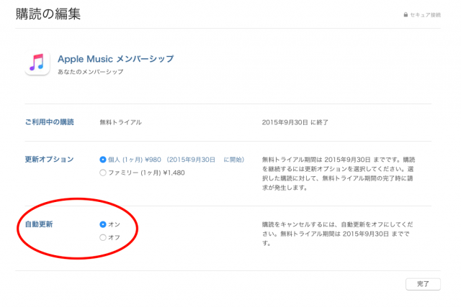Choose the ファミリー (1ヶ月) radio button
461x307 pixels.
tap(102, 173)
